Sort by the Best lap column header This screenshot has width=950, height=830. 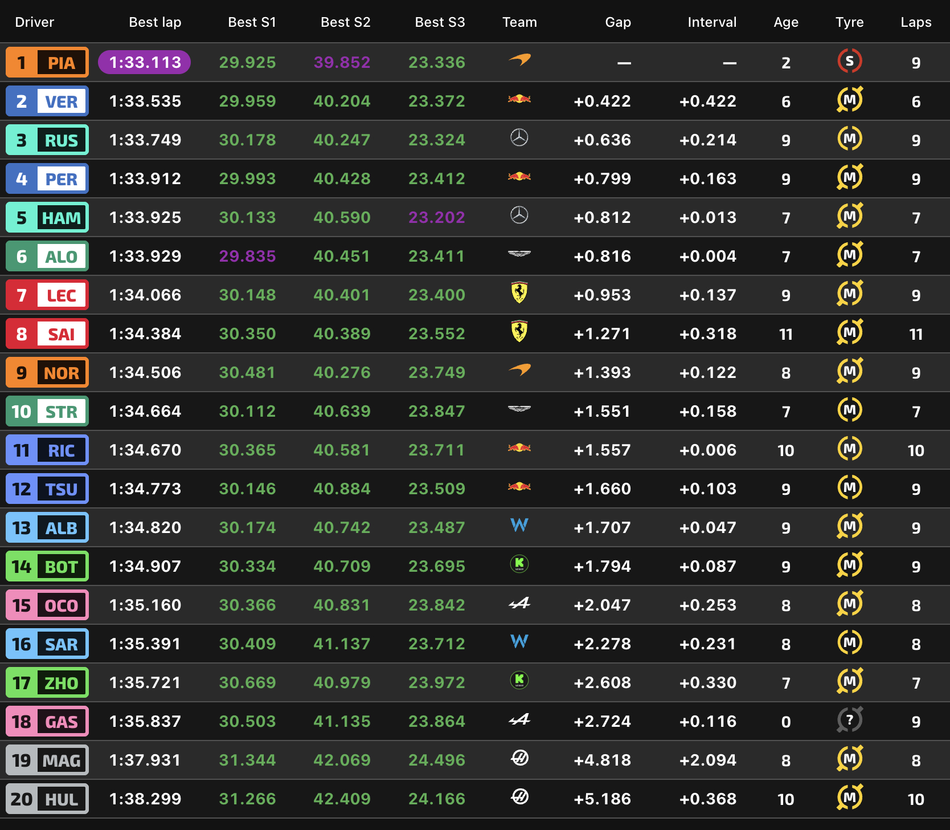pyautogui.click(x=155, y=22)
